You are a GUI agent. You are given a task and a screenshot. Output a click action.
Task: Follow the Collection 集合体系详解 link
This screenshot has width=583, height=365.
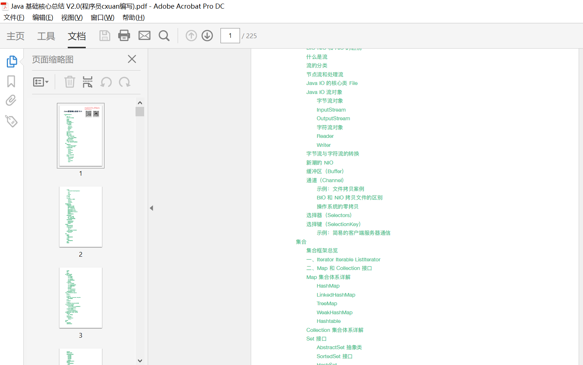(335, 330)
